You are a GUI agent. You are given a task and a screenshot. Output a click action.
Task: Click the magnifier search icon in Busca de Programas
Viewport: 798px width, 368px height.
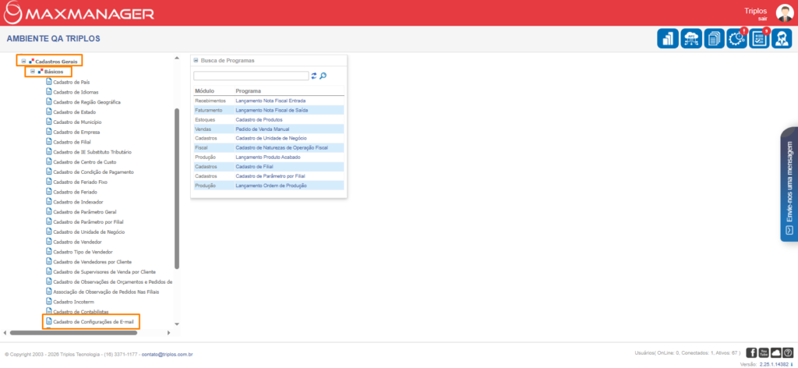pyautogui.click(x=323, y=76)
